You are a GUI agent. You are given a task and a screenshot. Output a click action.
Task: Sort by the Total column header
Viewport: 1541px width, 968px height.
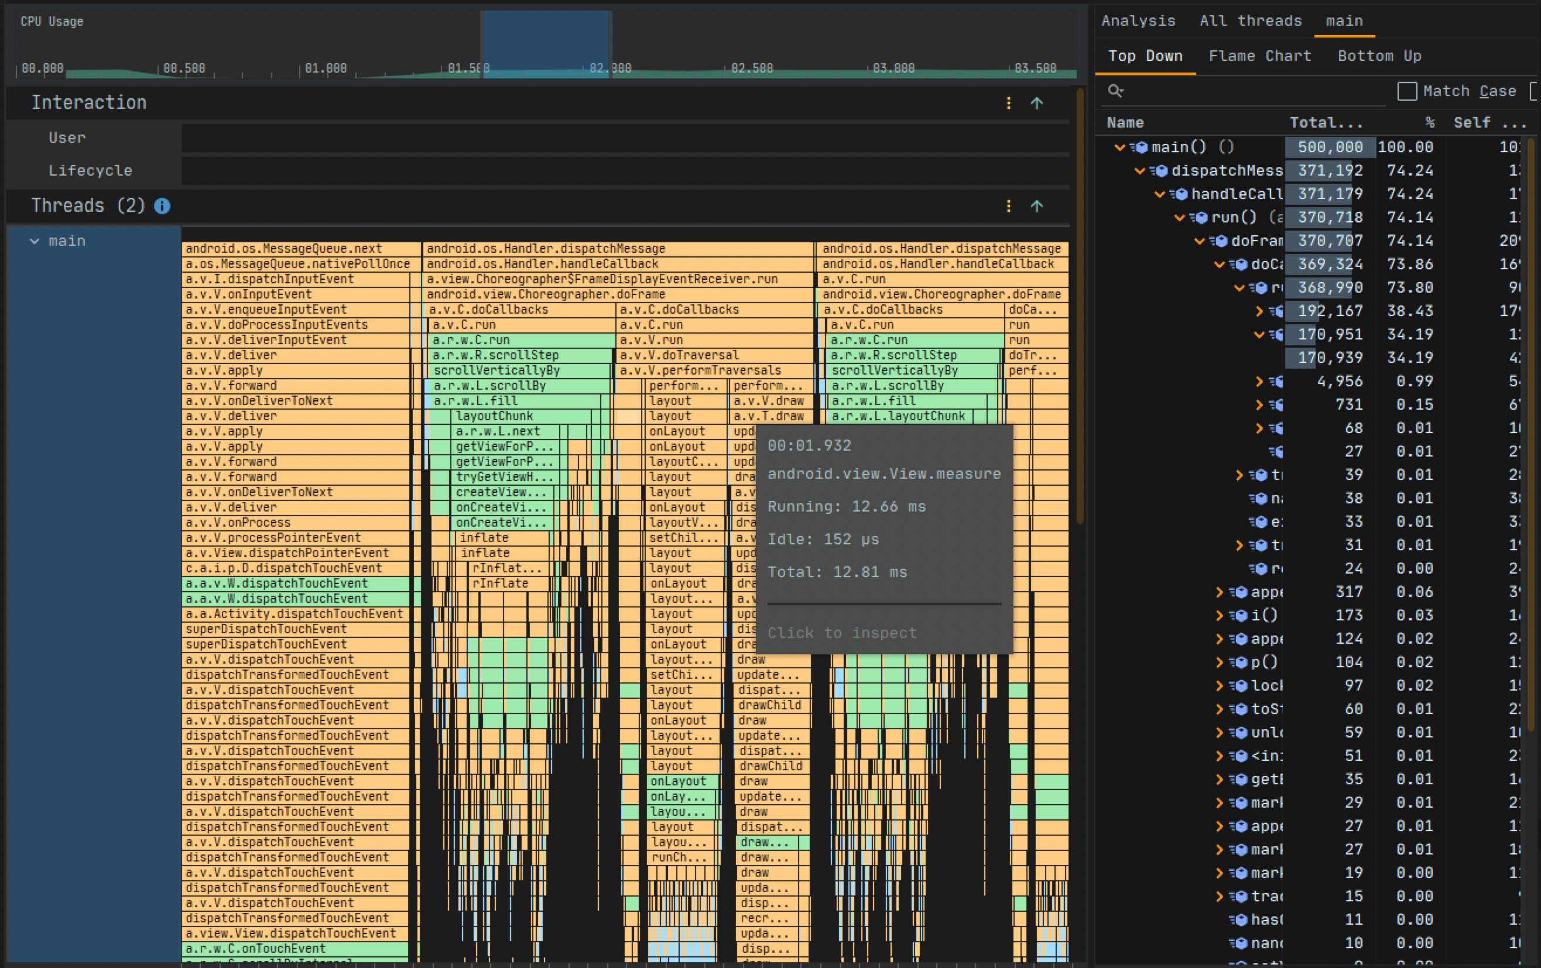point(1325,122)
